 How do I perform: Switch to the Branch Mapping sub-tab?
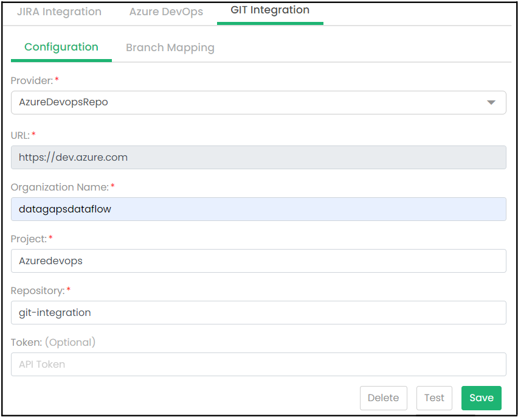tap(170, 47)
